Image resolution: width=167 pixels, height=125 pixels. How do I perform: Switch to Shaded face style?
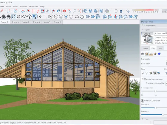pyautogui.click(x=151, y=73)
